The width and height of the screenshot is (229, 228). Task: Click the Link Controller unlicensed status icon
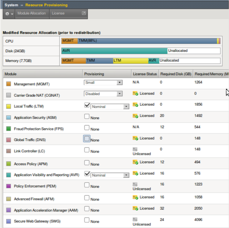click(135, 149)
